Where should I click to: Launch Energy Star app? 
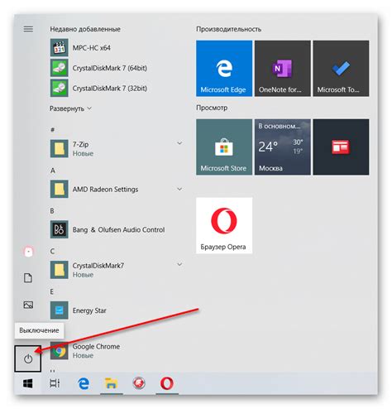(116, 310)
